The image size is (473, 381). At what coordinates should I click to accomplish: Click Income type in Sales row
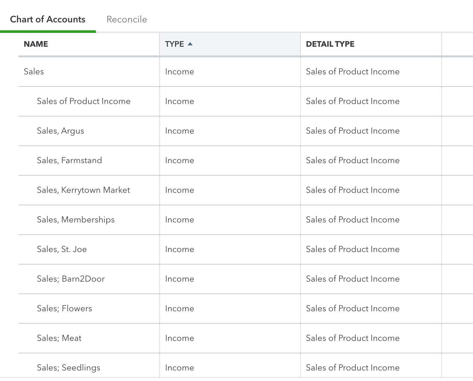pos(180,72)
